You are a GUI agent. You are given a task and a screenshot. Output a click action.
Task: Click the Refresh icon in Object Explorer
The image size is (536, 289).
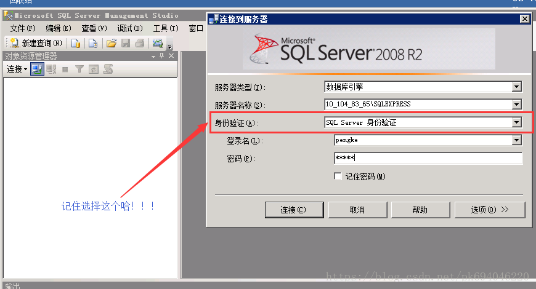pyautogui.click(x=93, y=69)
